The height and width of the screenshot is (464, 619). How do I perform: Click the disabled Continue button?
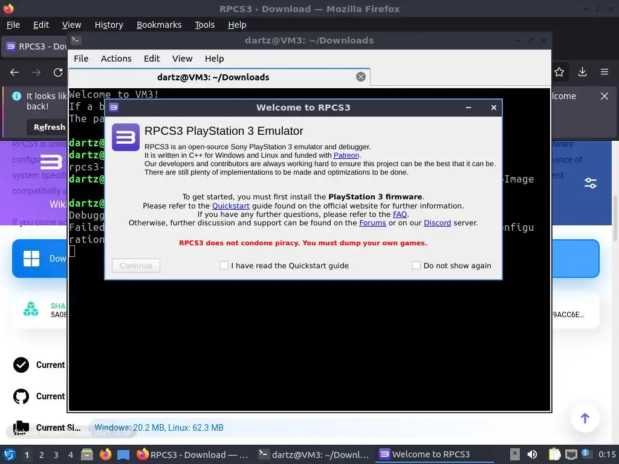tap(136, 266)
